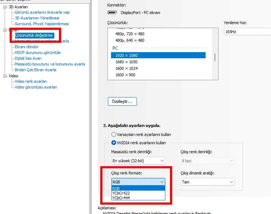The height and width of the screenshot is (214, 271).
Task: Click the DisplayPort connector icon
Action: [x=112, y=13]
